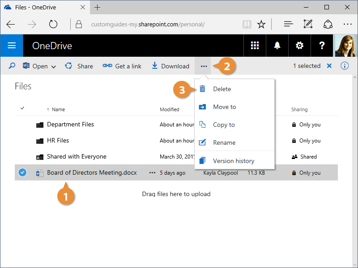Screen dimensions: 358x268
Task: Click the search magnifier icon
Action: (12, 66)
